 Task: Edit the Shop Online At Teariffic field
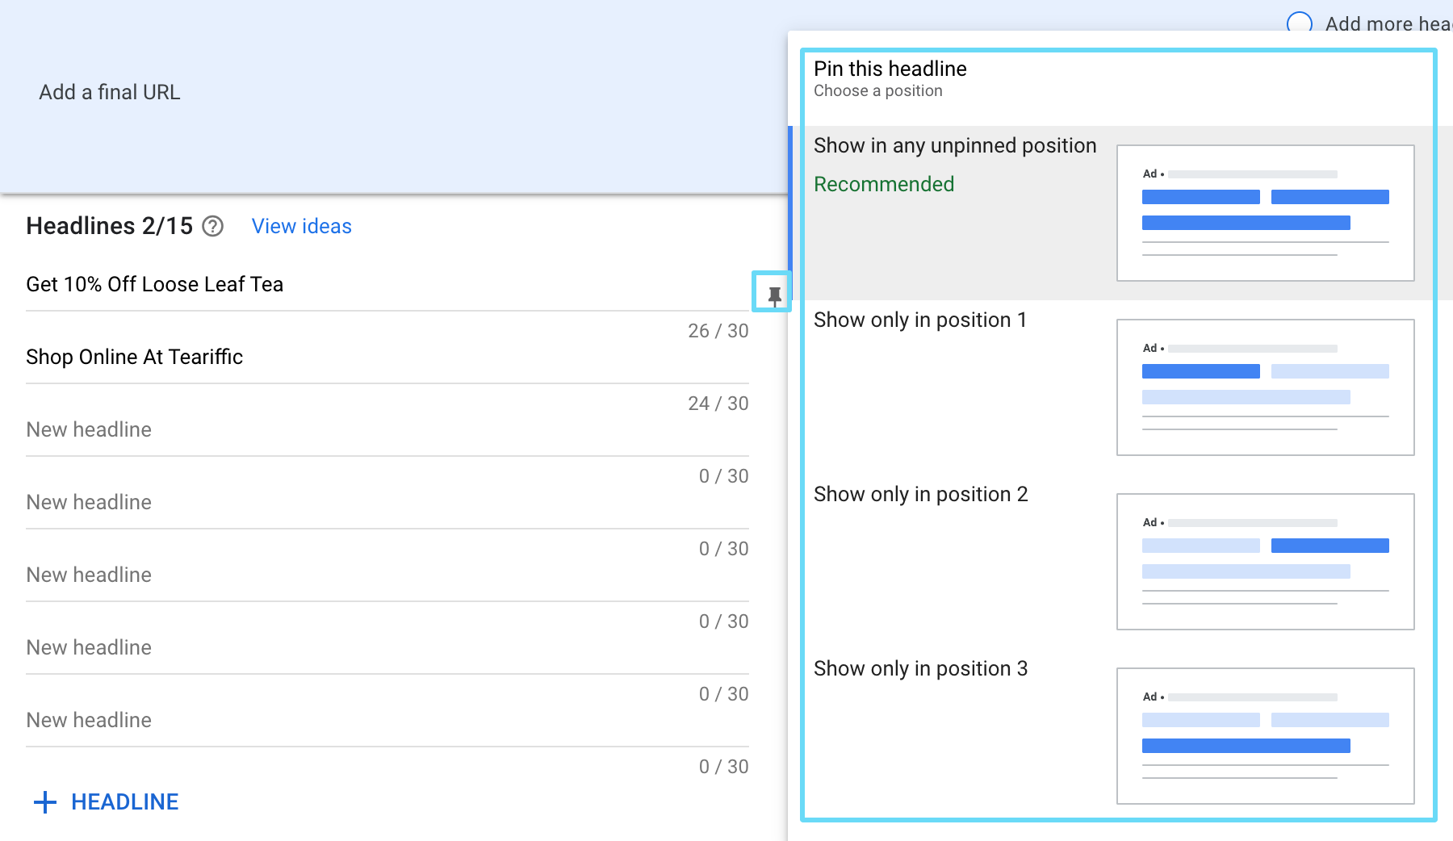pos(387,357)
